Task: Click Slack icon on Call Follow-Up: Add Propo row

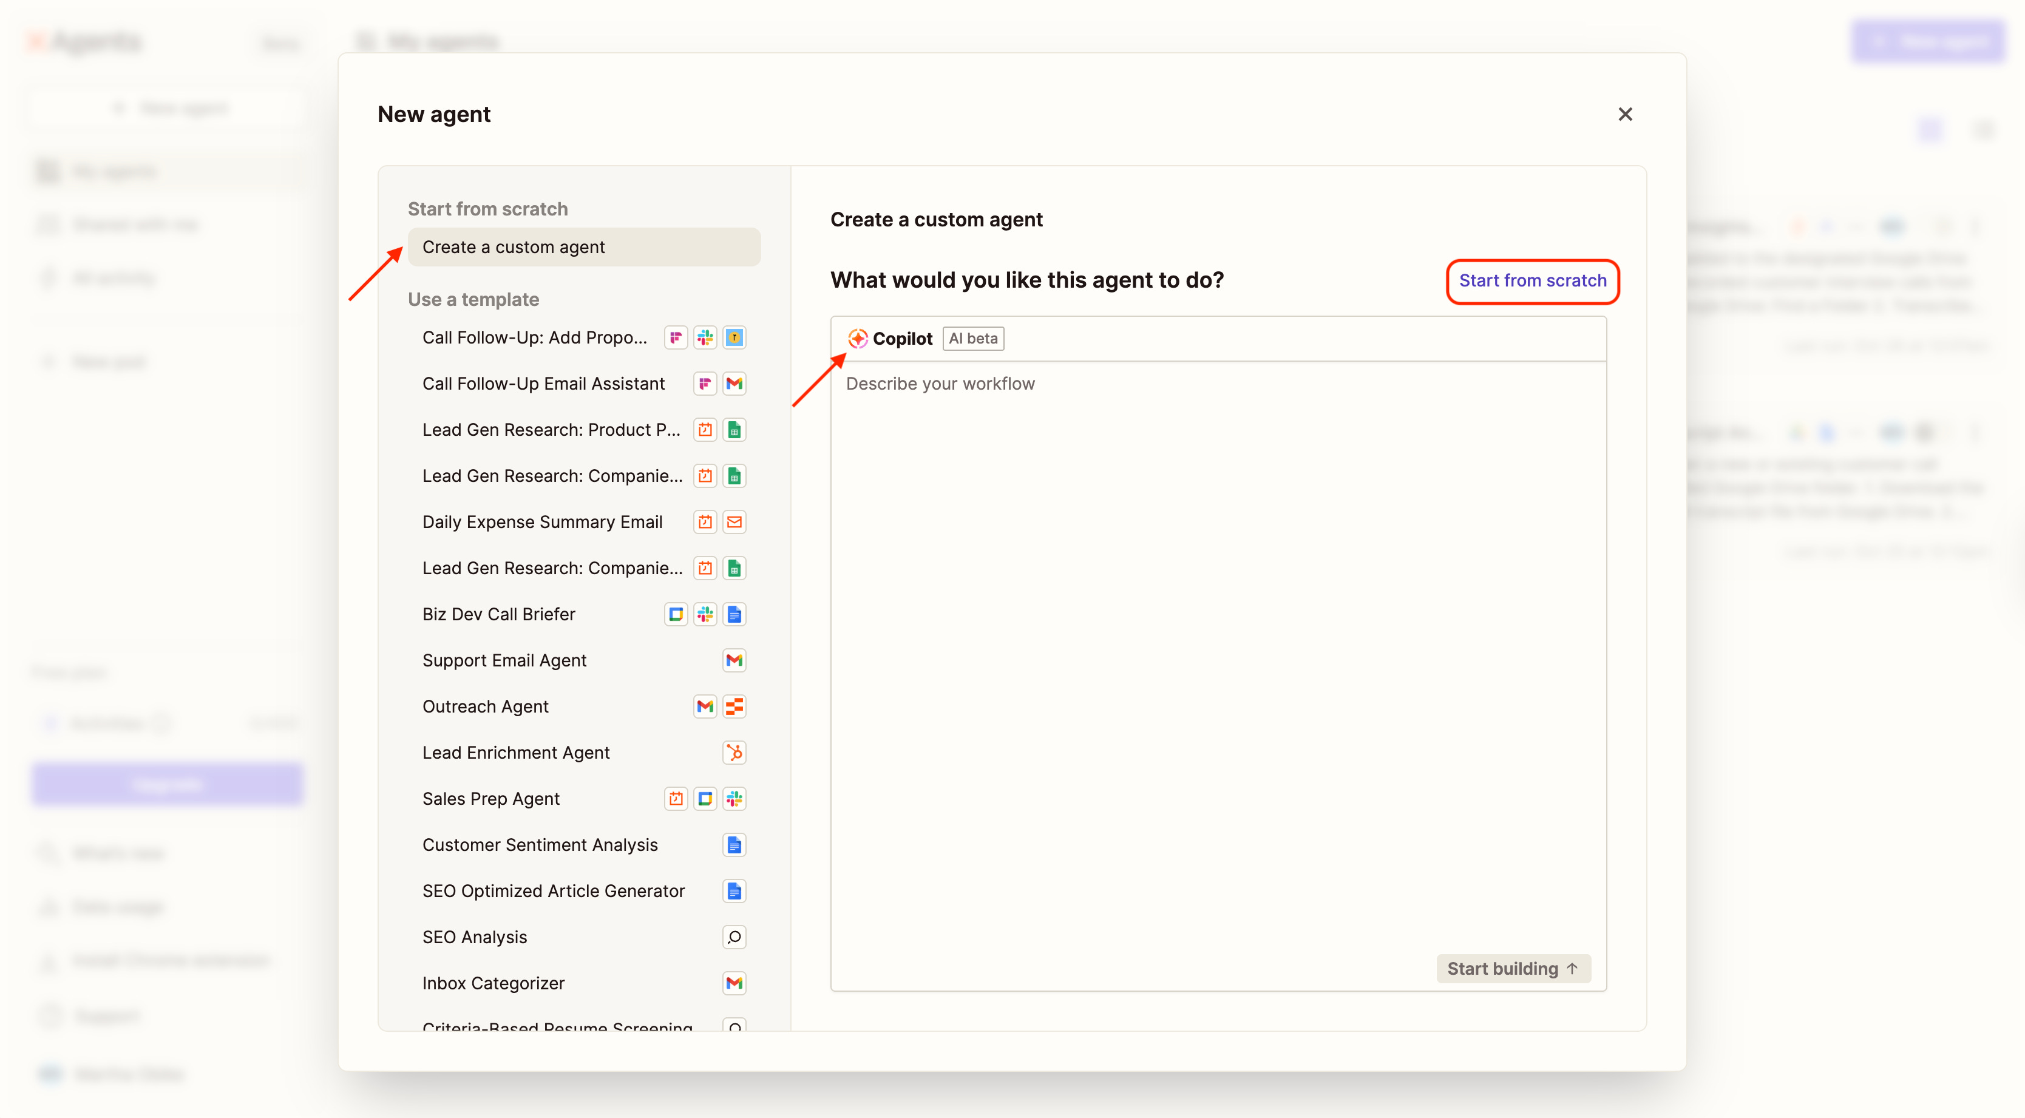Action: click(705, 337)
